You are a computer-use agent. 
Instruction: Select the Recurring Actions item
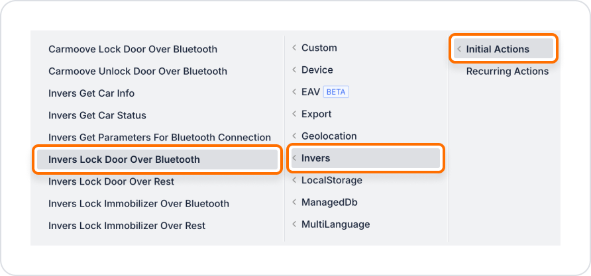coord(508,71)
